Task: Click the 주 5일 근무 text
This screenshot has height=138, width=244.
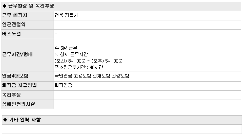Action: click(x=66, y=48)
